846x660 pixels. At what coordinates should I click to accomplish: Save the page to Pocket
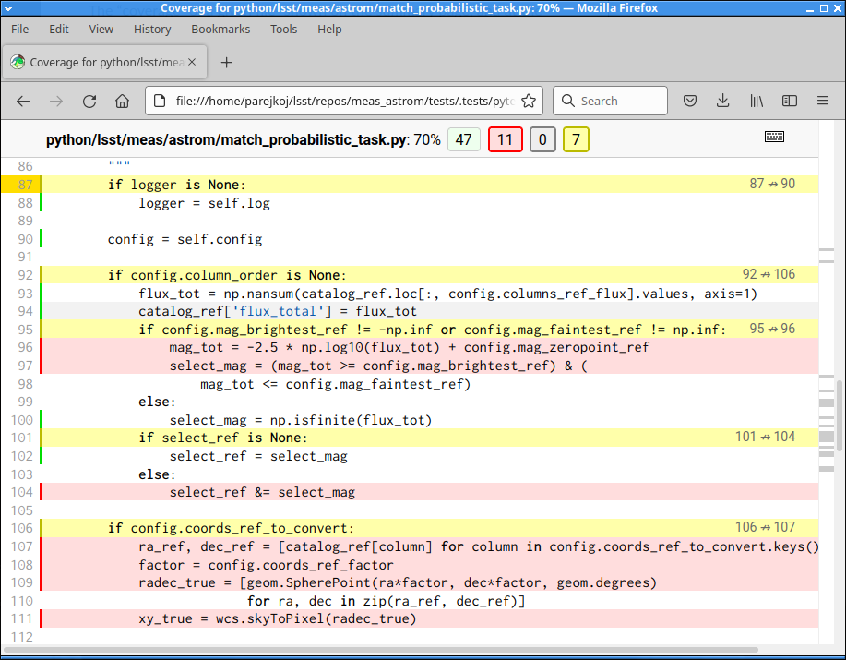690,101
